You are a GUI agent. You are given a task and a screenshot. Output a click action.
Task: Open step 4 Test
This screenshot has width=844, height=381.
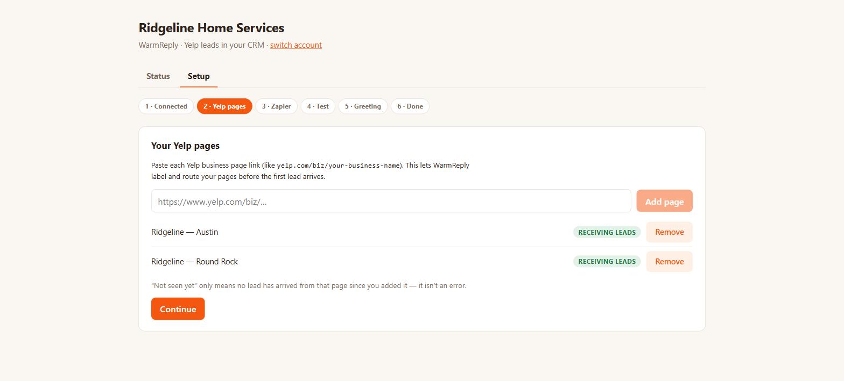click(x=318, y=106)
